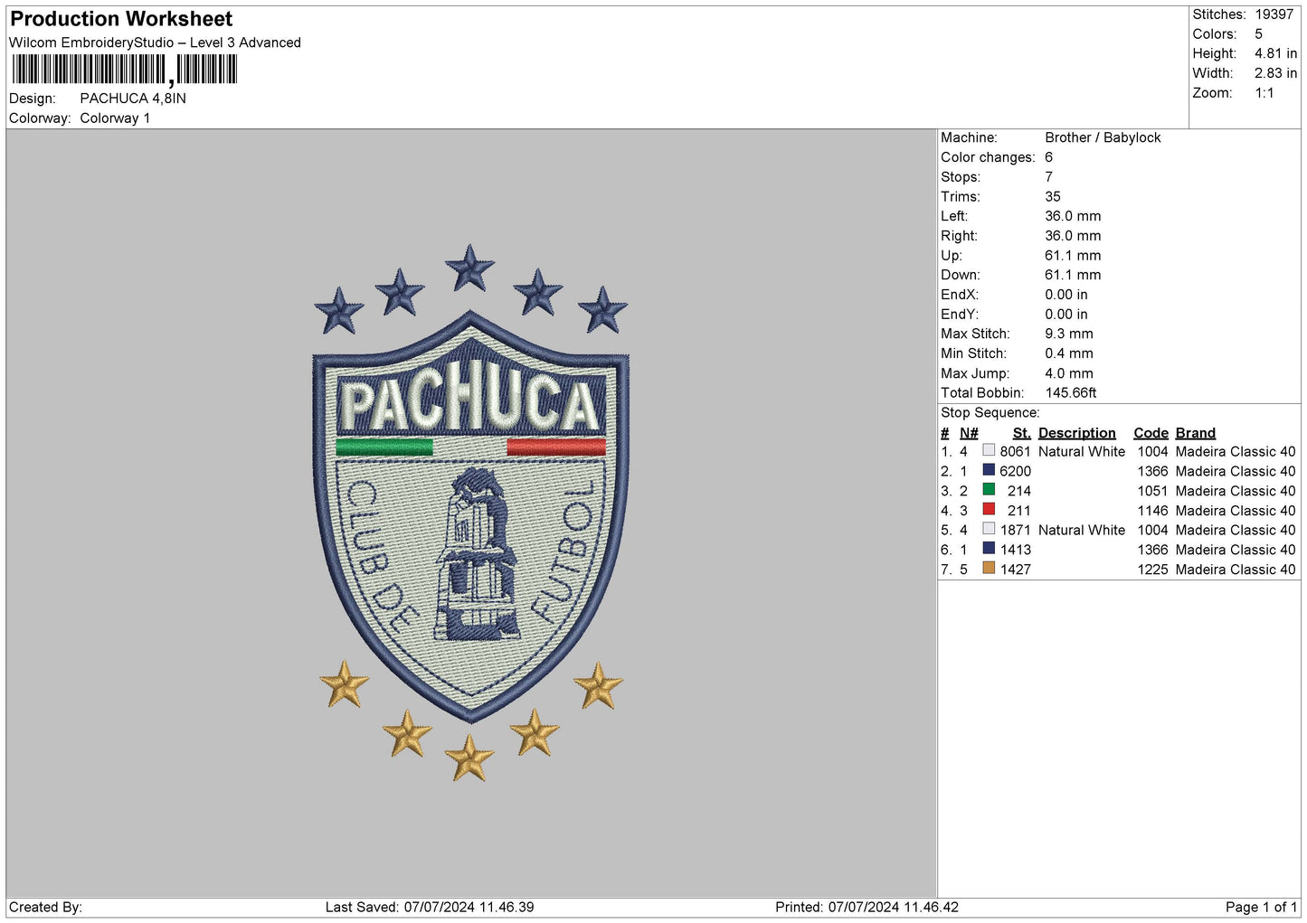Click the green swatch in stop 3
The height and width of the screenshot is (923, 1307).
pyautogui.click(x=989, y=490)
